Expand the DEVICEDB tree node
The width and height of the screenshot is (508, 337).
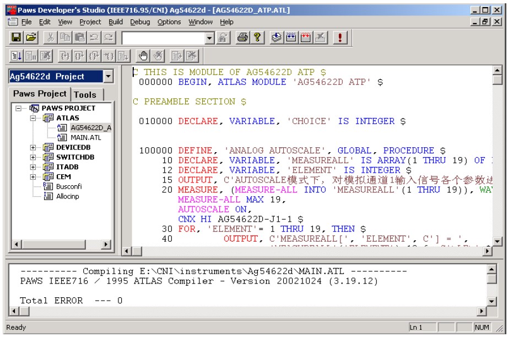(x=33, y=148)
